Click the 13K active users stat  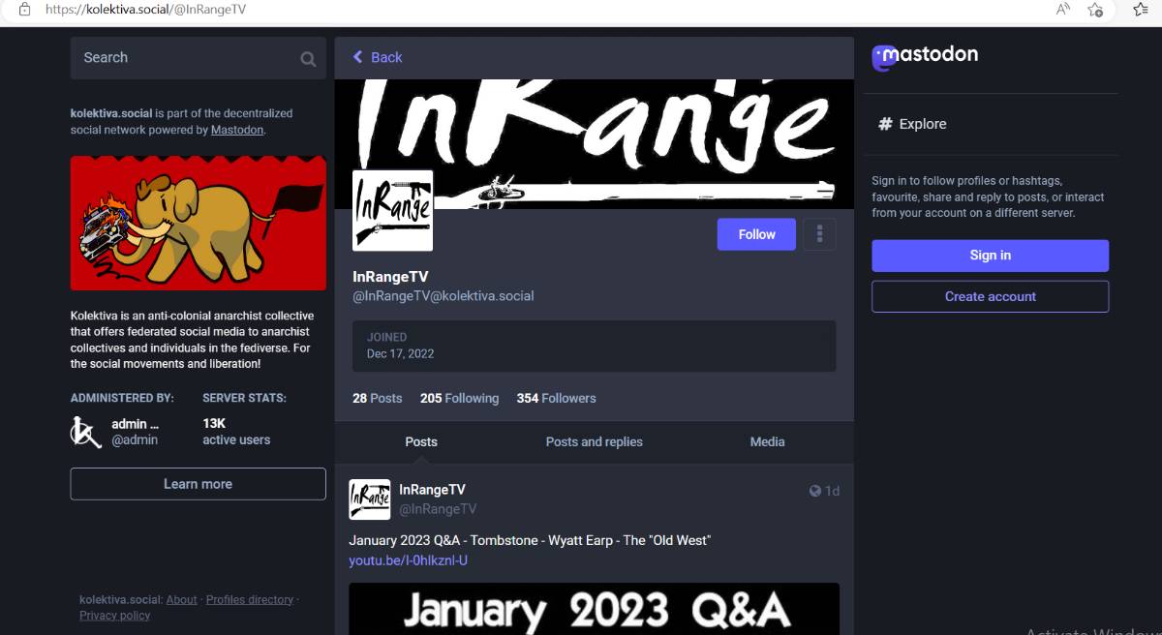(x=236, y=432)
